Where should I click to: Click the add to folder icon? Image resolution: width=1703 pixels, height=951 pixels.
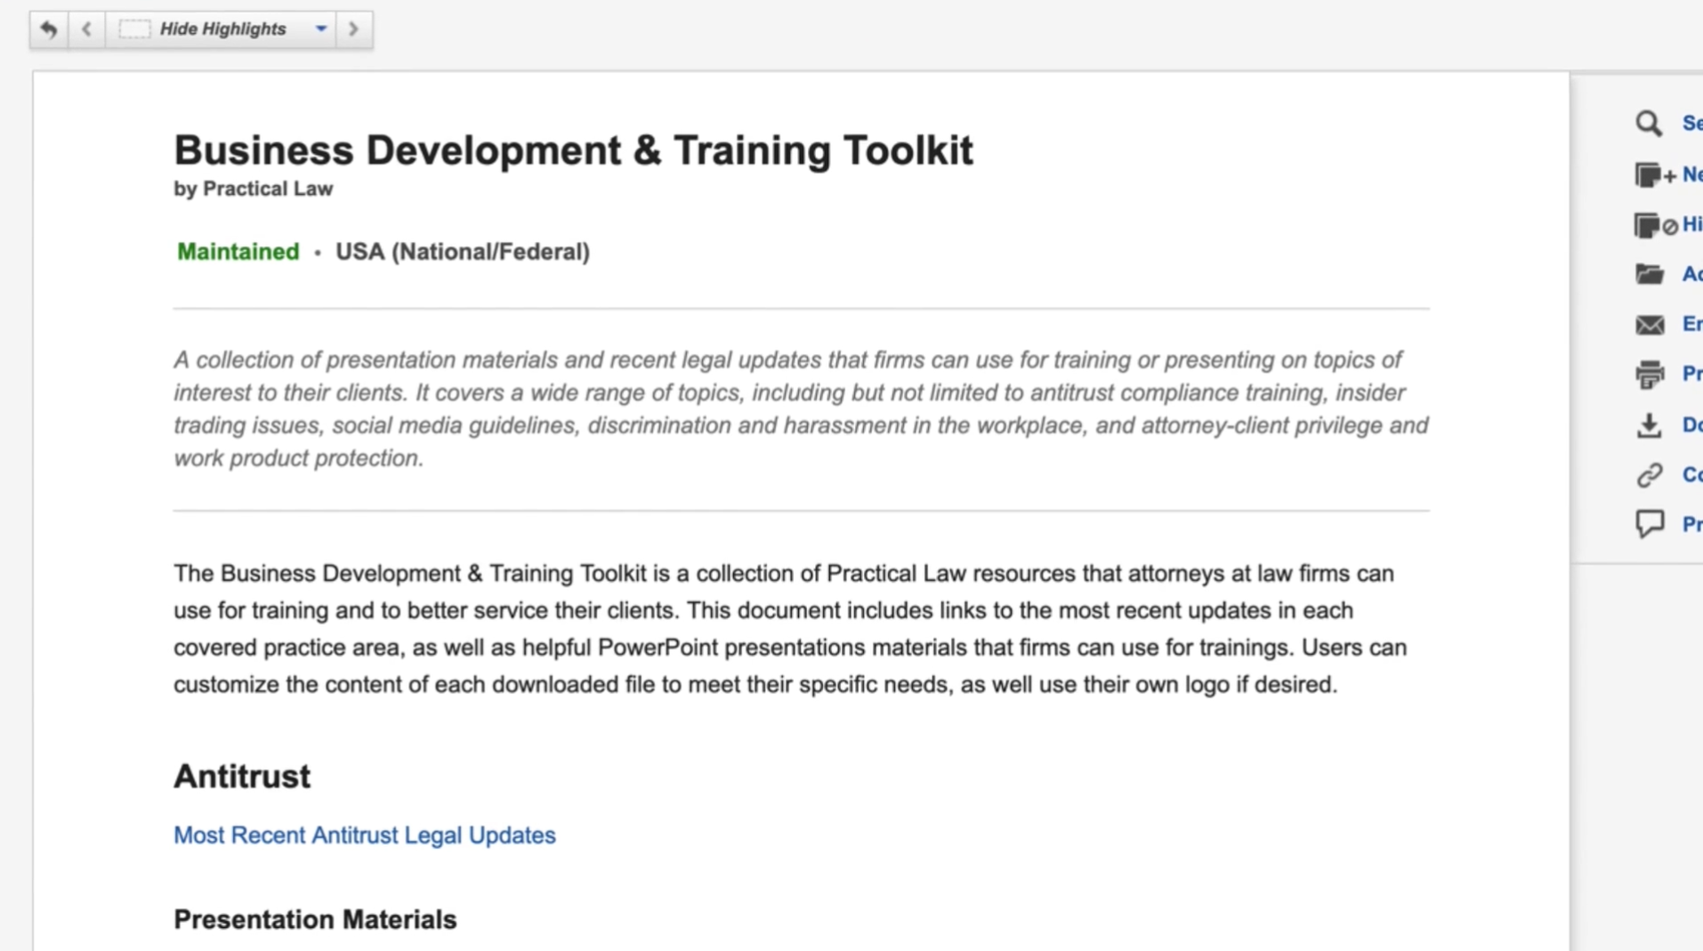(1650, 274)
